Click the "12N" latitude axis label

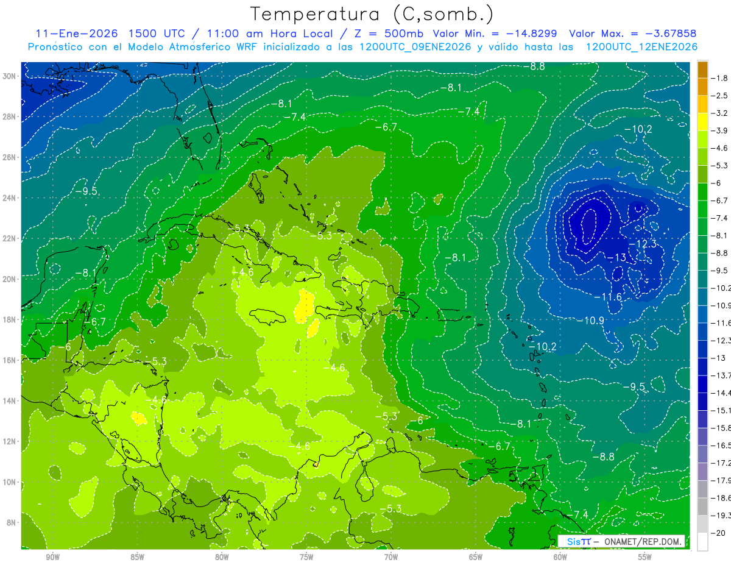click(x=10, y=441)
